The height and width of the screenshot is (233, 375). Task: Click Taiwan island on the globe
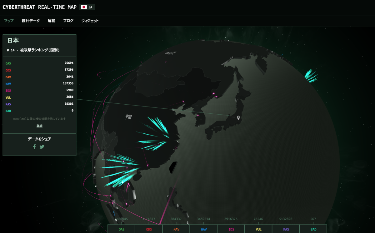[x=173, y=167]
